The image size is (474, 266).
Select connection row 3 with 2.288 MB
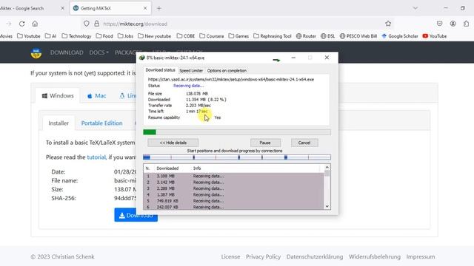[233, 188]
